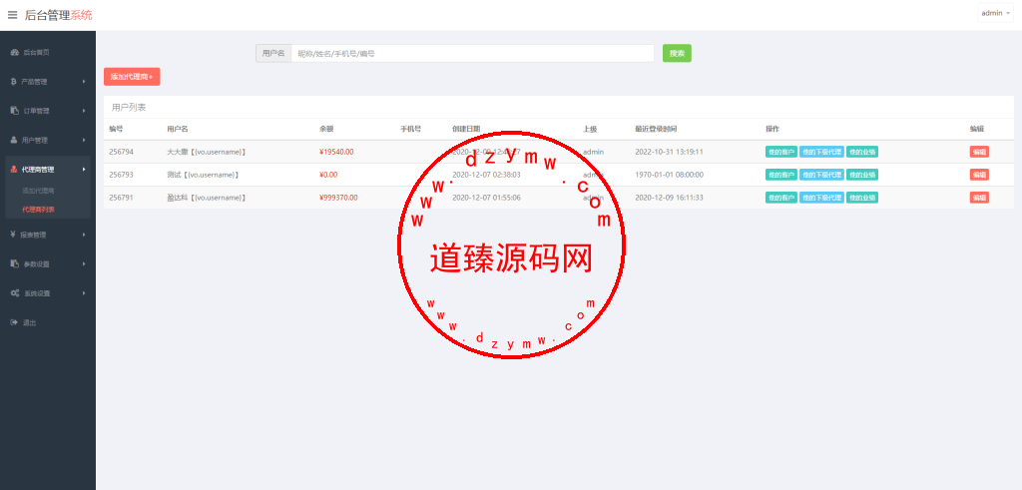Click the 手机号 column header
The image size is (1022, 490).
pyautogui.click(x=410, y=129)
